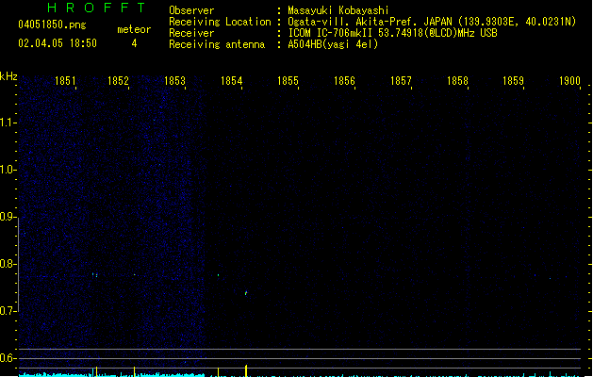The width and height of the screenshot is (593, 377).
Task: Click the ICOM IC-706mkII receiver value
Action: tap(392, 33)
